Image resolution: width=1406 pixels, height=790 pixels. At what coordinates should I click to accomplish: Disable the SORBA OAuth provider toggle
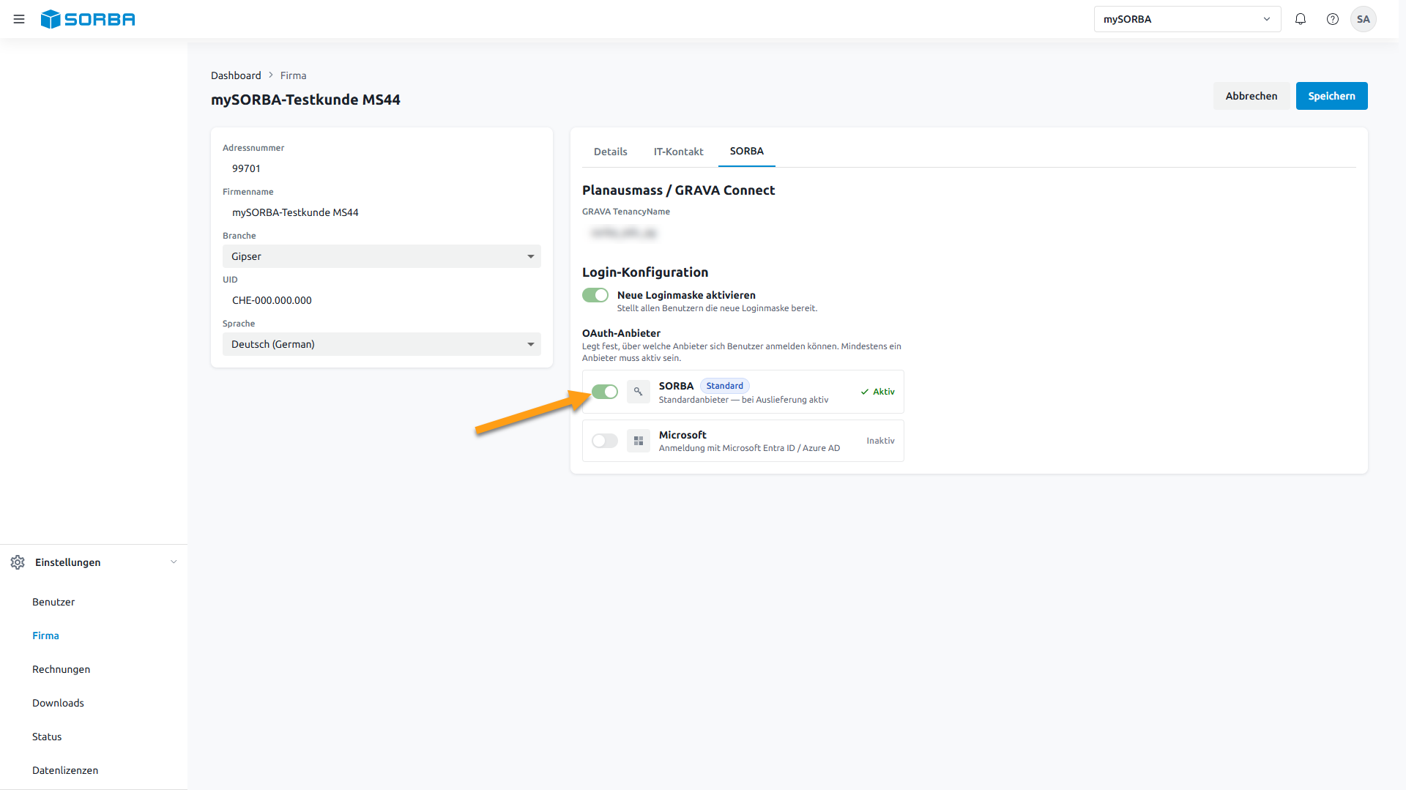coord(605,392)
